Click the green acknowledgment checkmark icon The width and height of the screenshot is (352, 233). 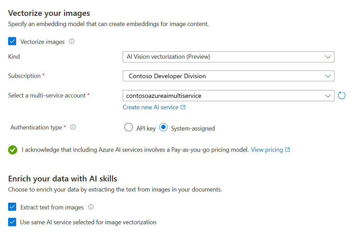click(12, 150)
